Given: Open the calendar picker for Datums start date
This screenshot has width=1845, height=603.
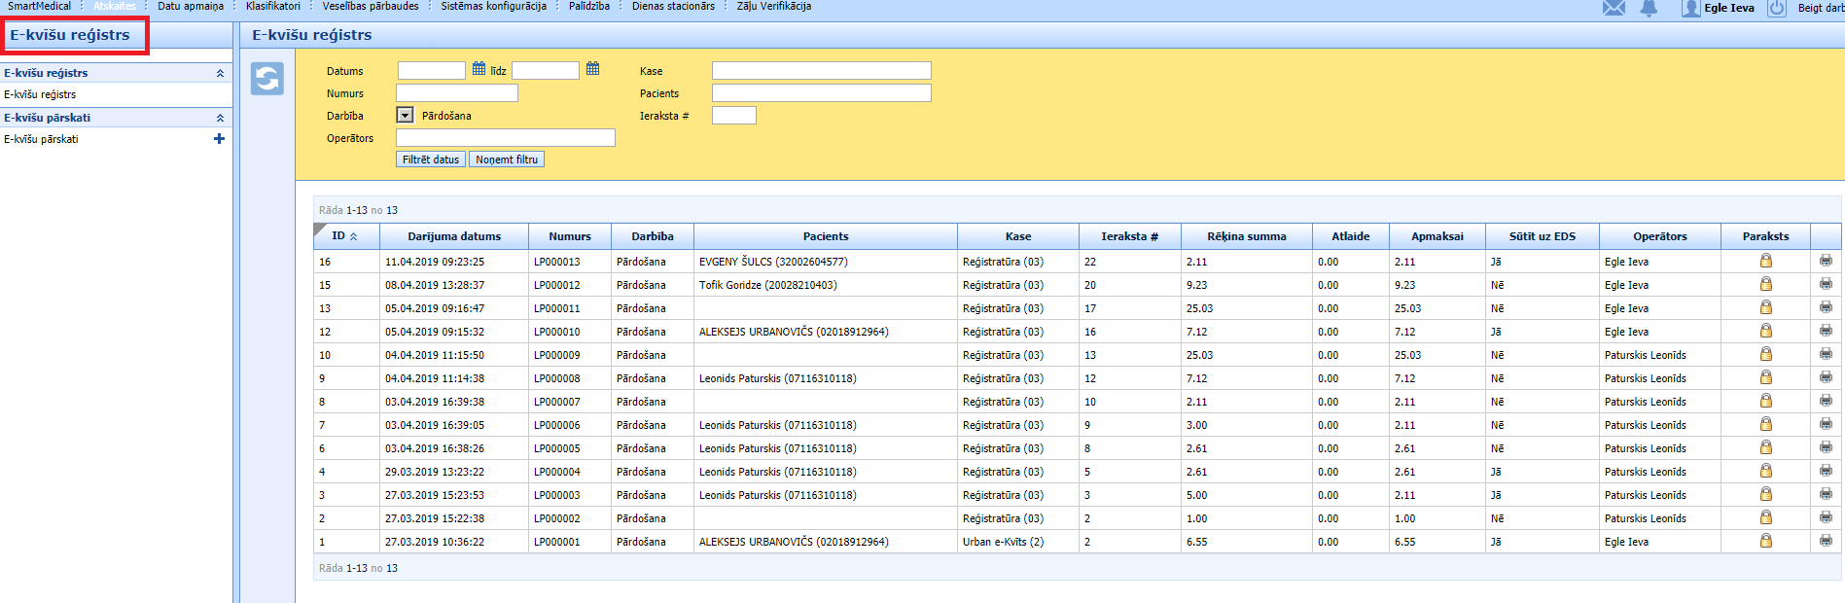Looking at the screenshot, I should [x=479, y=69].
